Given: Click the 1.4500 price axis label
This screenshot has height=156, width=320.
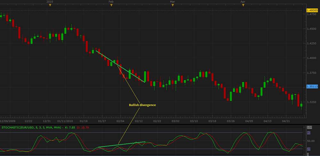Looking at the screenshot, I should (x=312, y=29).
